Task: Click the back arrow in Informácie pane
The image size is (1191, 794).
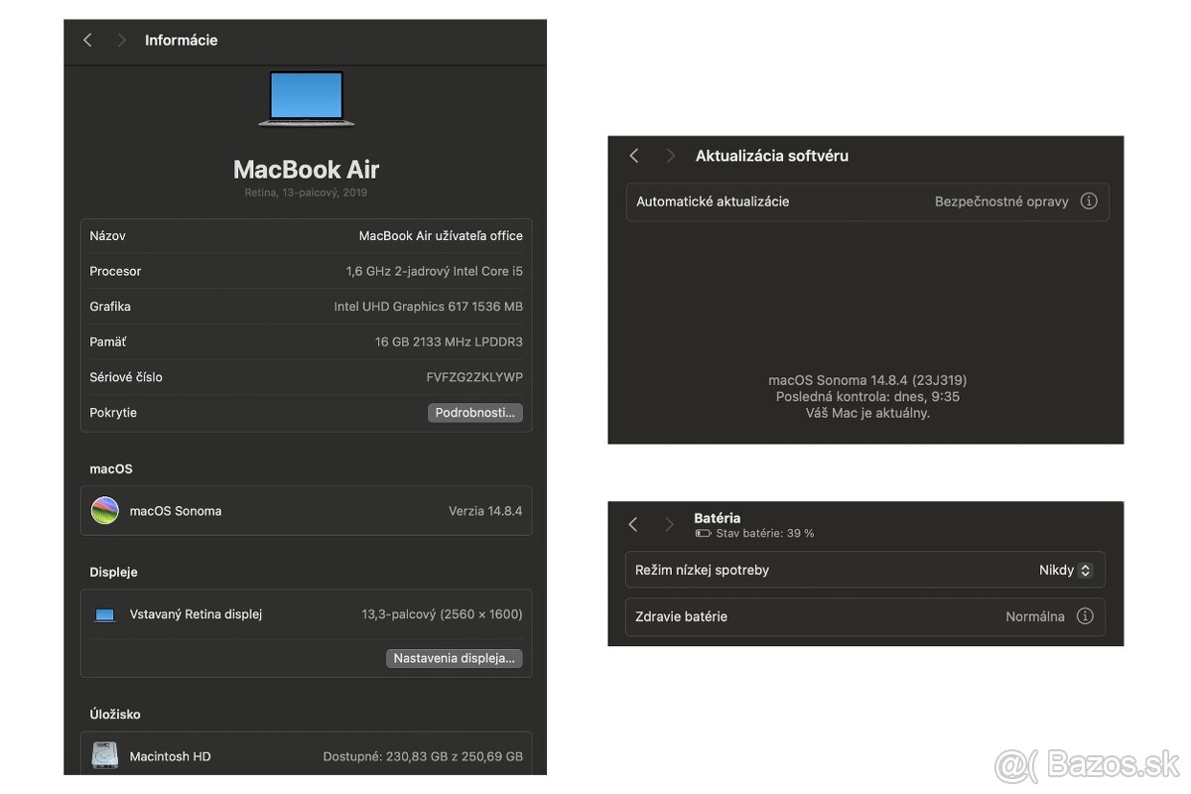Action: (86, 40)
